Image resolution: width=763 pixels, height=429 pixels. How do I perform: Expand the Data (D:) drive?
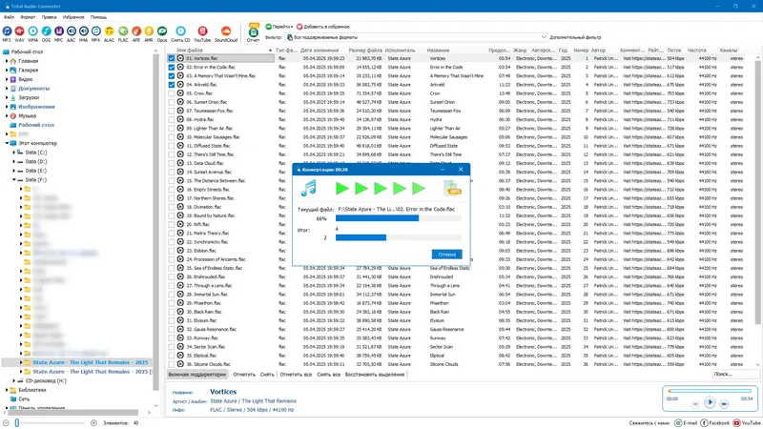click(x=14, y=161)
